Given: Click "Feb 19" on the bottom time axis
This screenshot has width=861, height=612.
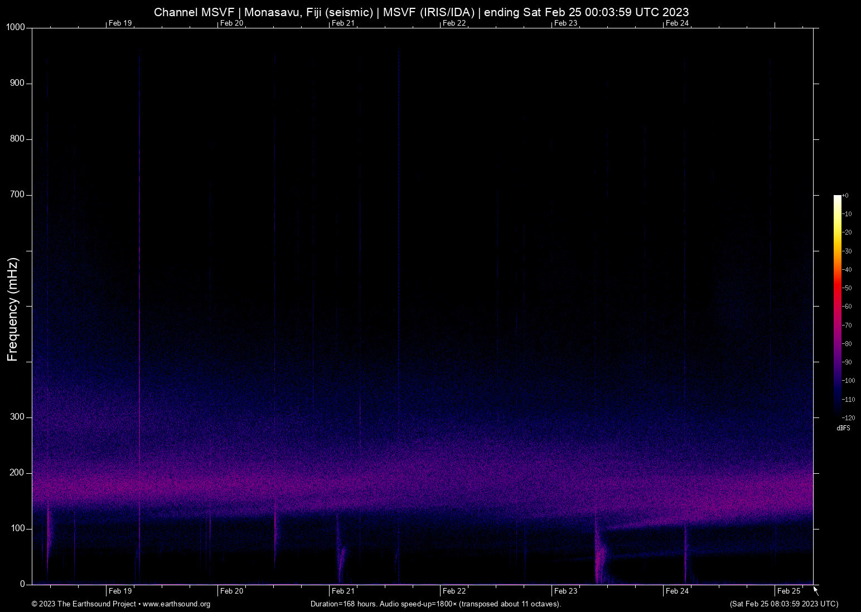Looking at the screenshot, I should [120, 591].
